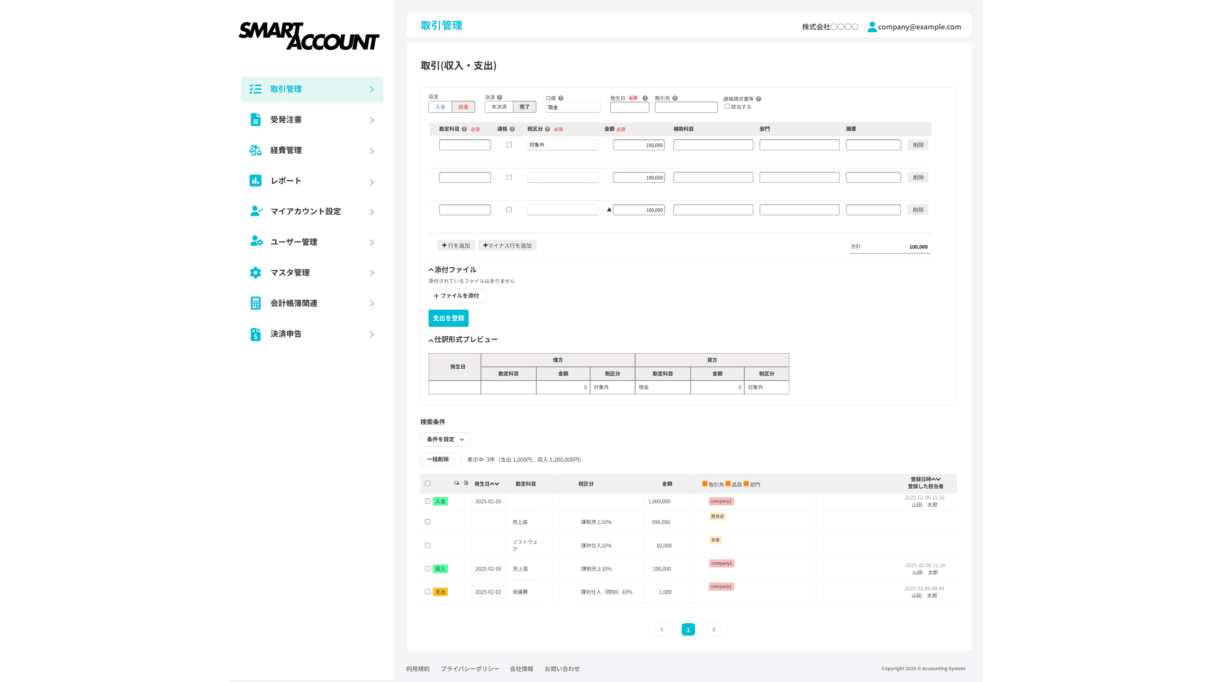Click help icon next to 口座 label
Image resolution: width=1213 pixels, height=682 pixels.
(561, 98)
